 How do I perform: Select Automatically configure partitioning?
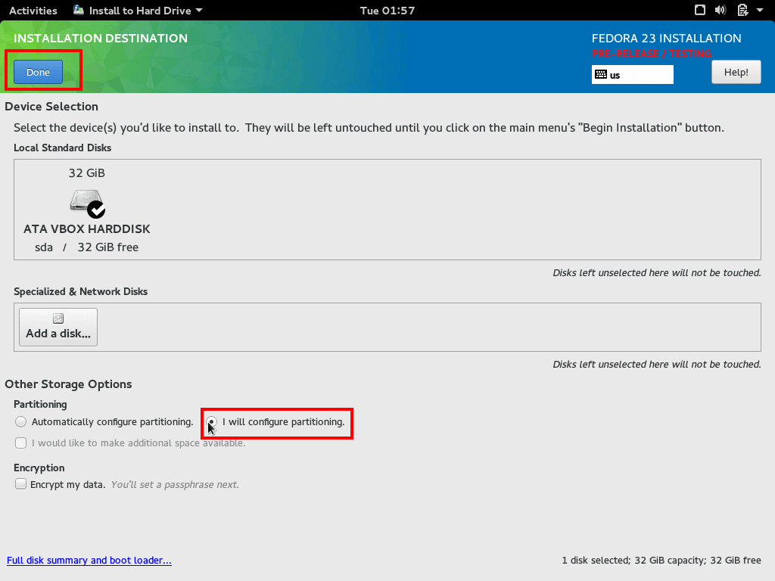pyautogui.click(x=21, y=422)
